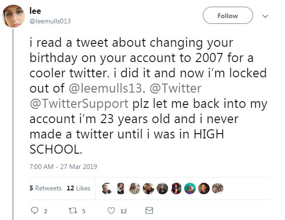The height and width of the screenshot is (220, 285).
Task: Click the reply speech bubble icon
Action: [34, 210]
